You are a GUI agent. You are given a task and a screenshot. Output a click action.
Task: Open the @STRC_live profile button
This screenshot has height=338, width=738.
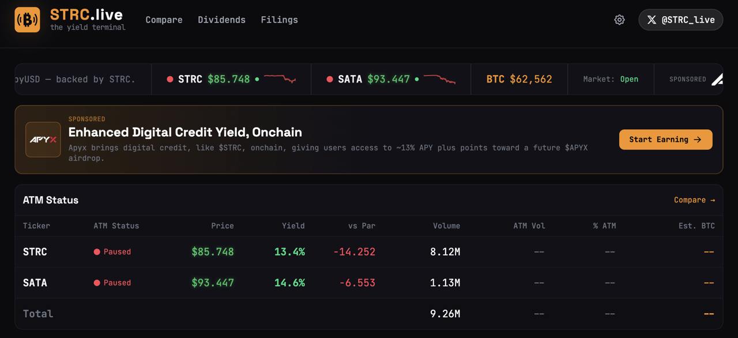coord(681,20)
